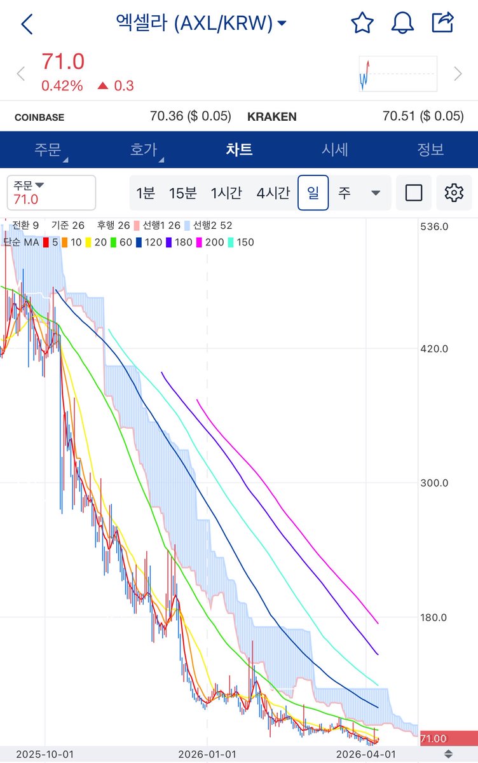Select the 차트 tab
Viewport: 478px width, 763px height.
pyautogui.click(x=239, y=150)
